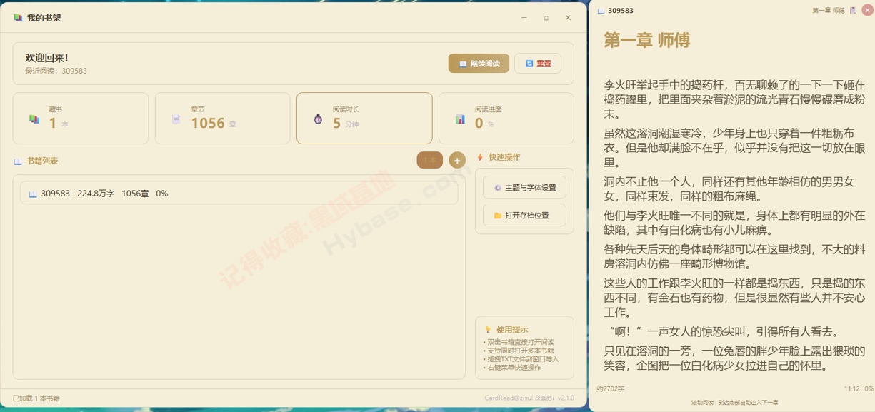This screenshot has height=412, width=875.
Task: Click the 阅读进度 bar chart icon
Action: (x=460, y=119)
